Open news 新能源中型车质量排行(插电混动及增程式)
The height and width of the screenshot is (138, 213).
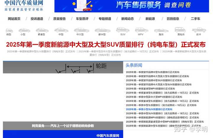click(163, 126)
